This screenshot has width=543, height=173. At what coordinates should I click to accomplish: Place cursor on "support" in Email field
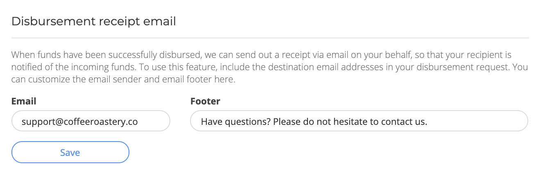click(36, 122)
